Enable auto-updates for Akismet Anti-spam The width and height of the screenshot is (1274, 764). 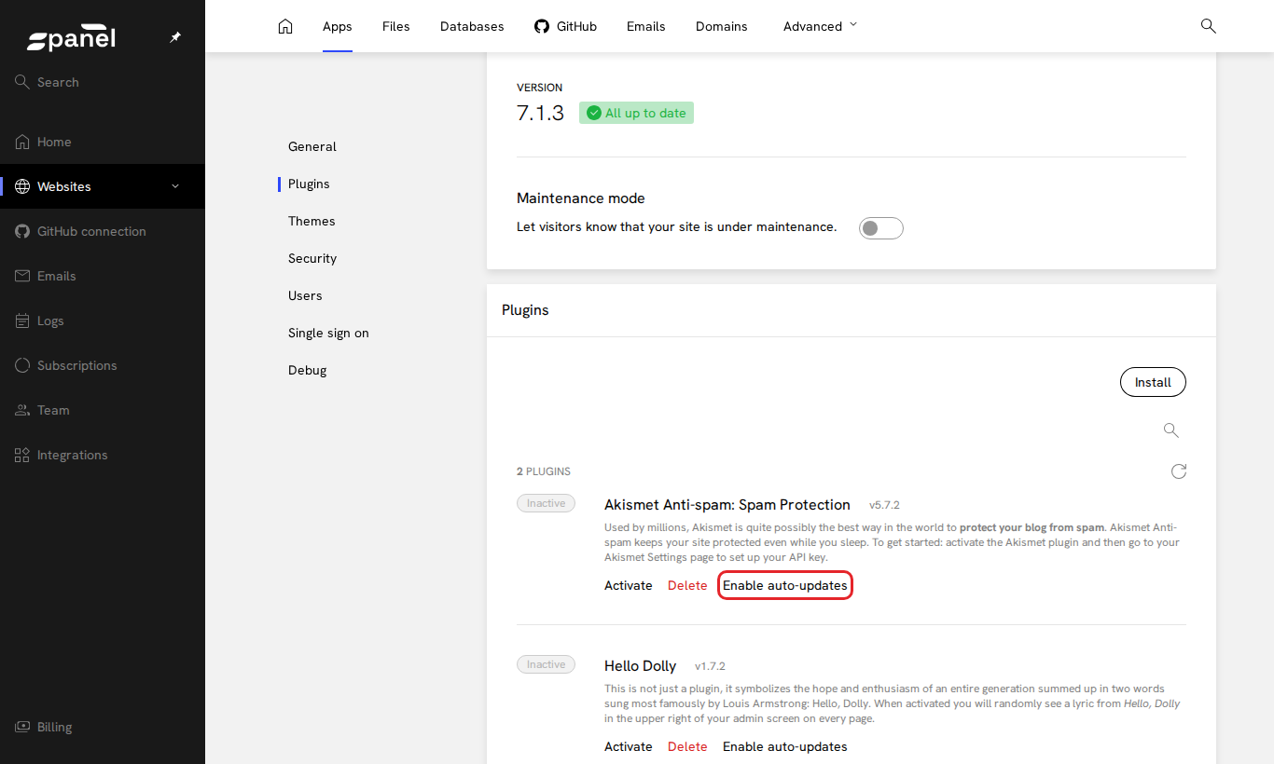tap(785, 585)
